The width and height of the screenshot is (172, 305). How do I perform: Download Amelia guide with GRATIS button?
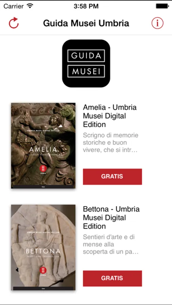pos(112,177)
